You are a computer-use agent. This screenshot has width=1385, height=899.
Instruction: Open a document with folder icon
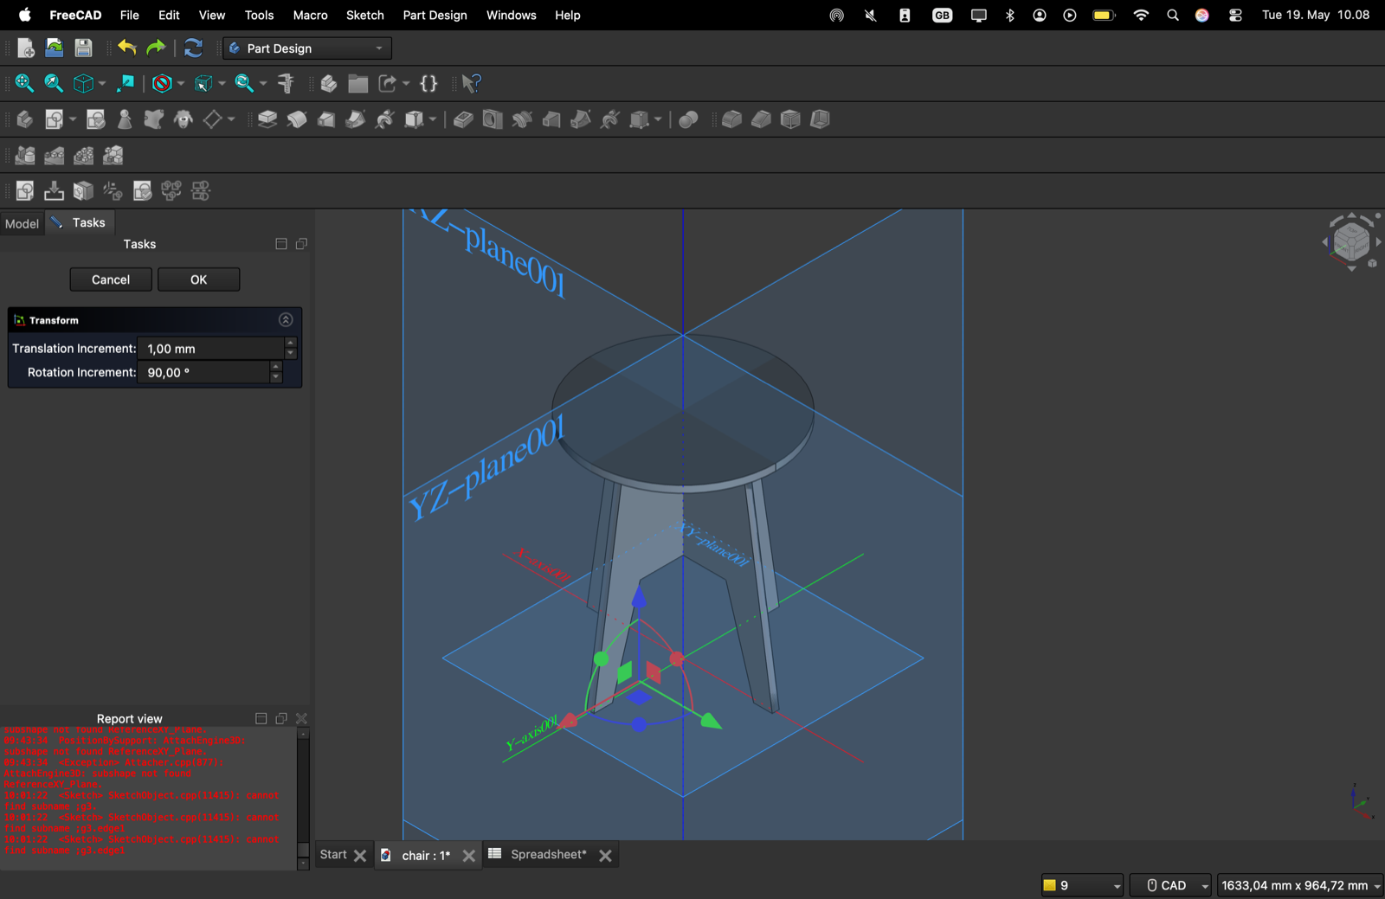(x=55, y=48)
